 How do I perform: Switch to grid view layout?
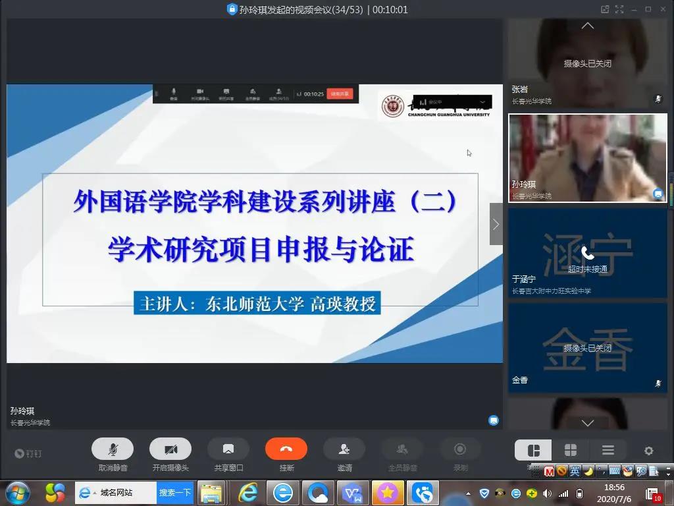click(x=571, y=450)
